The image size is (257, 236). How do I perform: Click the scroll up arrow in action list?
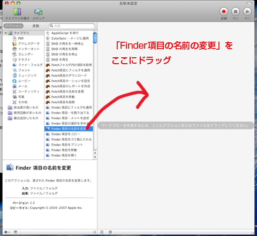[95, 153]
